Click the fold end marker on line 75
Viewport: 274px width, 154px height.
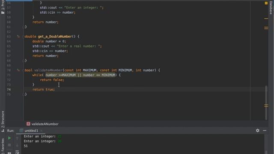pos(24,94)
